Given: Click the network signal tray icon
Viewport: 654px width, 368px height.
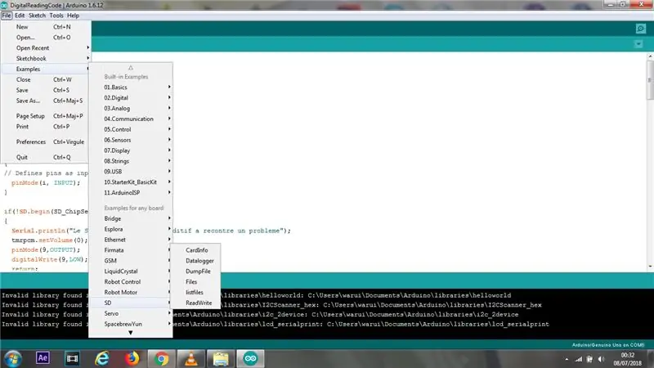Looking at the screenshot, I should pyautogui.click(x=579, y=359).
